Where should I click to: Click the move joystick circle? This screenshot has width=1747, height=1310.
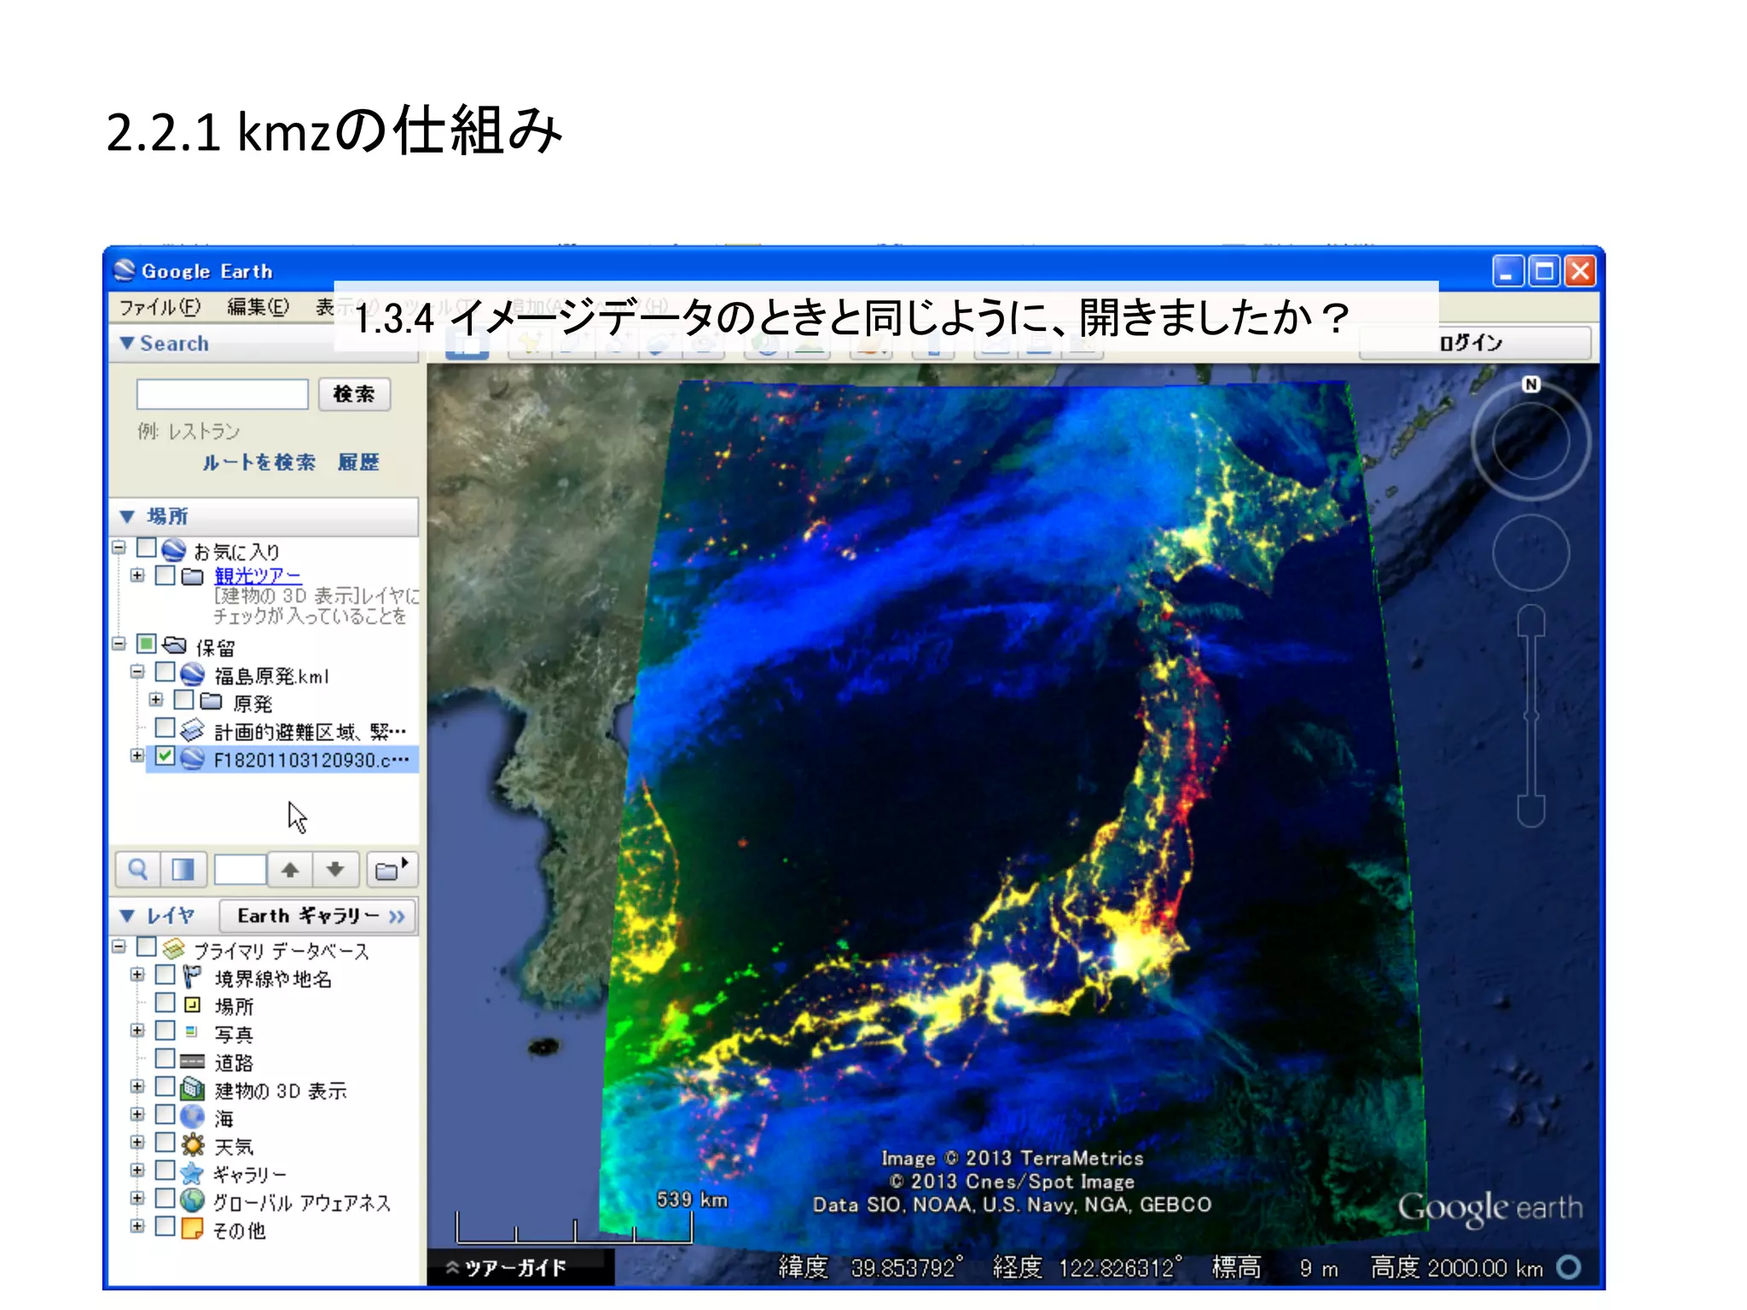coord(1531,554)
